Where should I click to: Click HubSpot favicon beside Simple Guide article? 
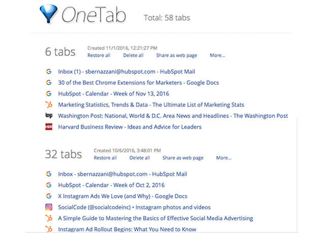pyautogui.click(x=49, y=218)
